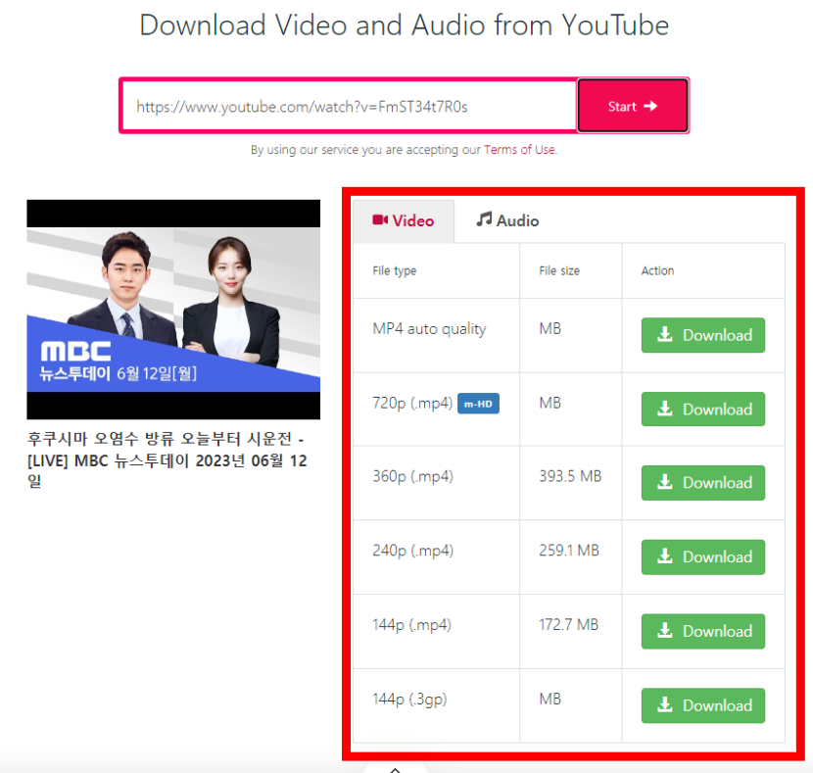Switch to the Audio tab
813x773 pixels.
[x=506, y=219]
